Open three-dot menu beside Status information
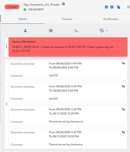Viewport: 130px width, 152px height. click(x=6, y=47)
